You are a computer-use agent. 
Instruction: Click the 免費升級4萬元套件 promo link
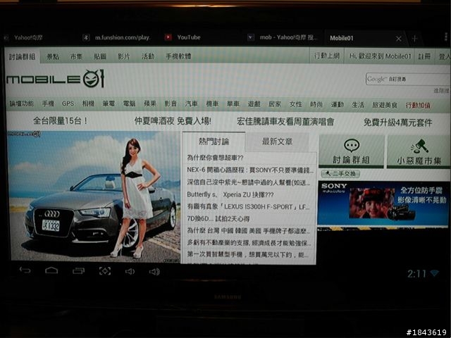tap(397, 123)
